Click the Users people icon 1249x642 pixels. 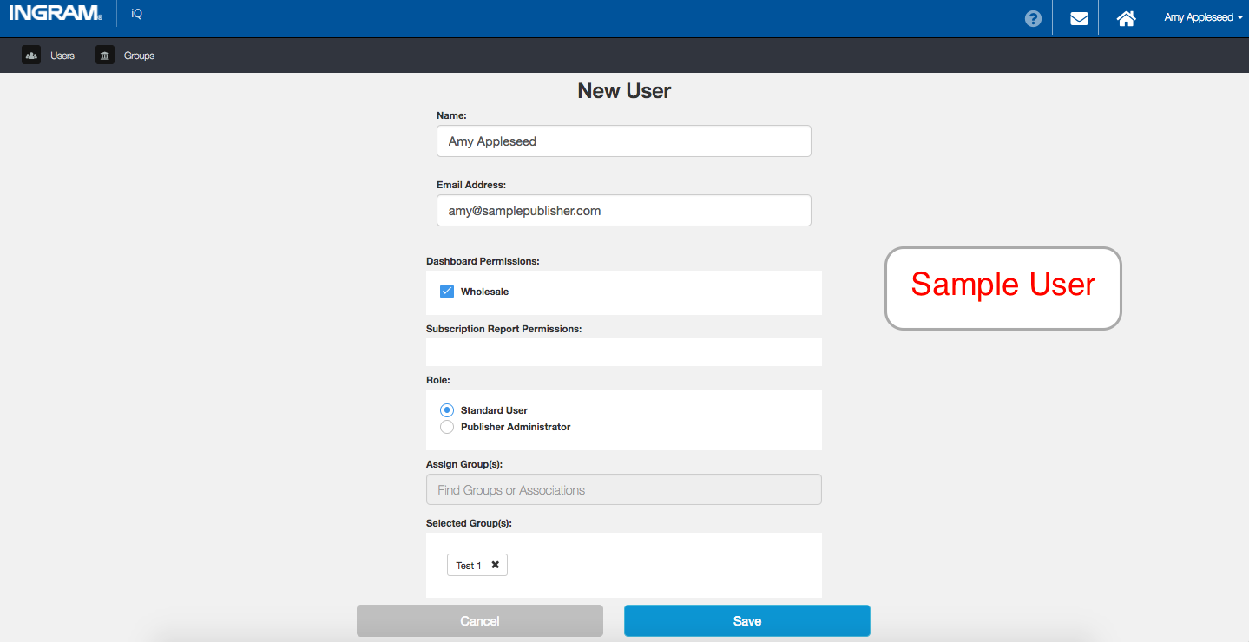(31, 56)
